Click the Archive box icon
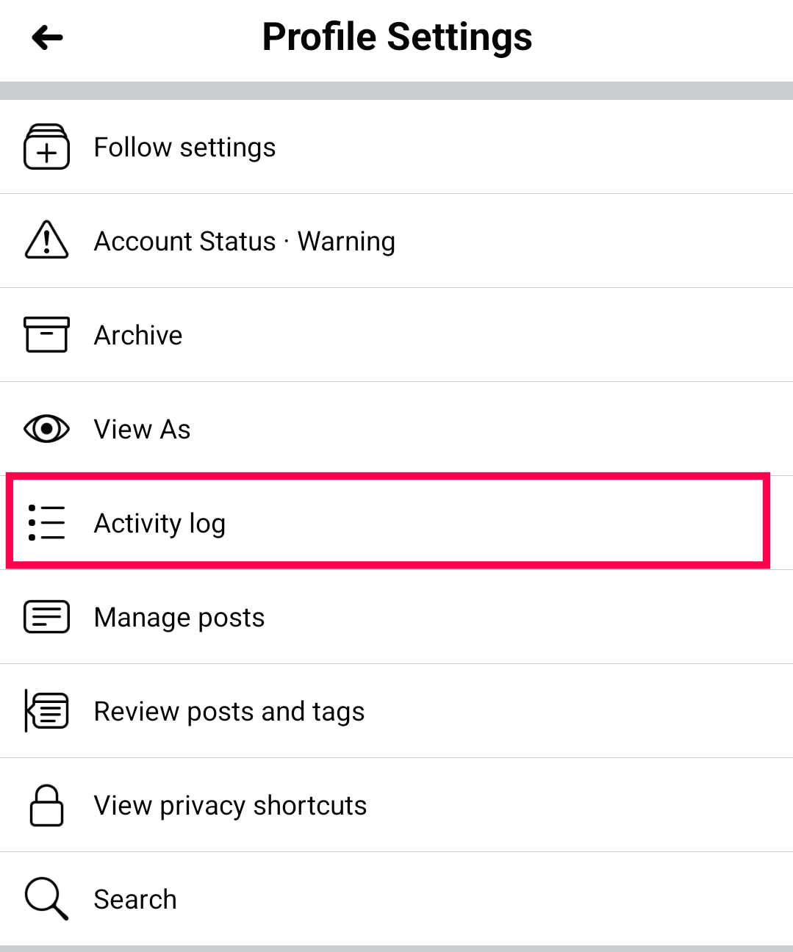Screen dimensions: 793x952 click(x=47, y=335)
